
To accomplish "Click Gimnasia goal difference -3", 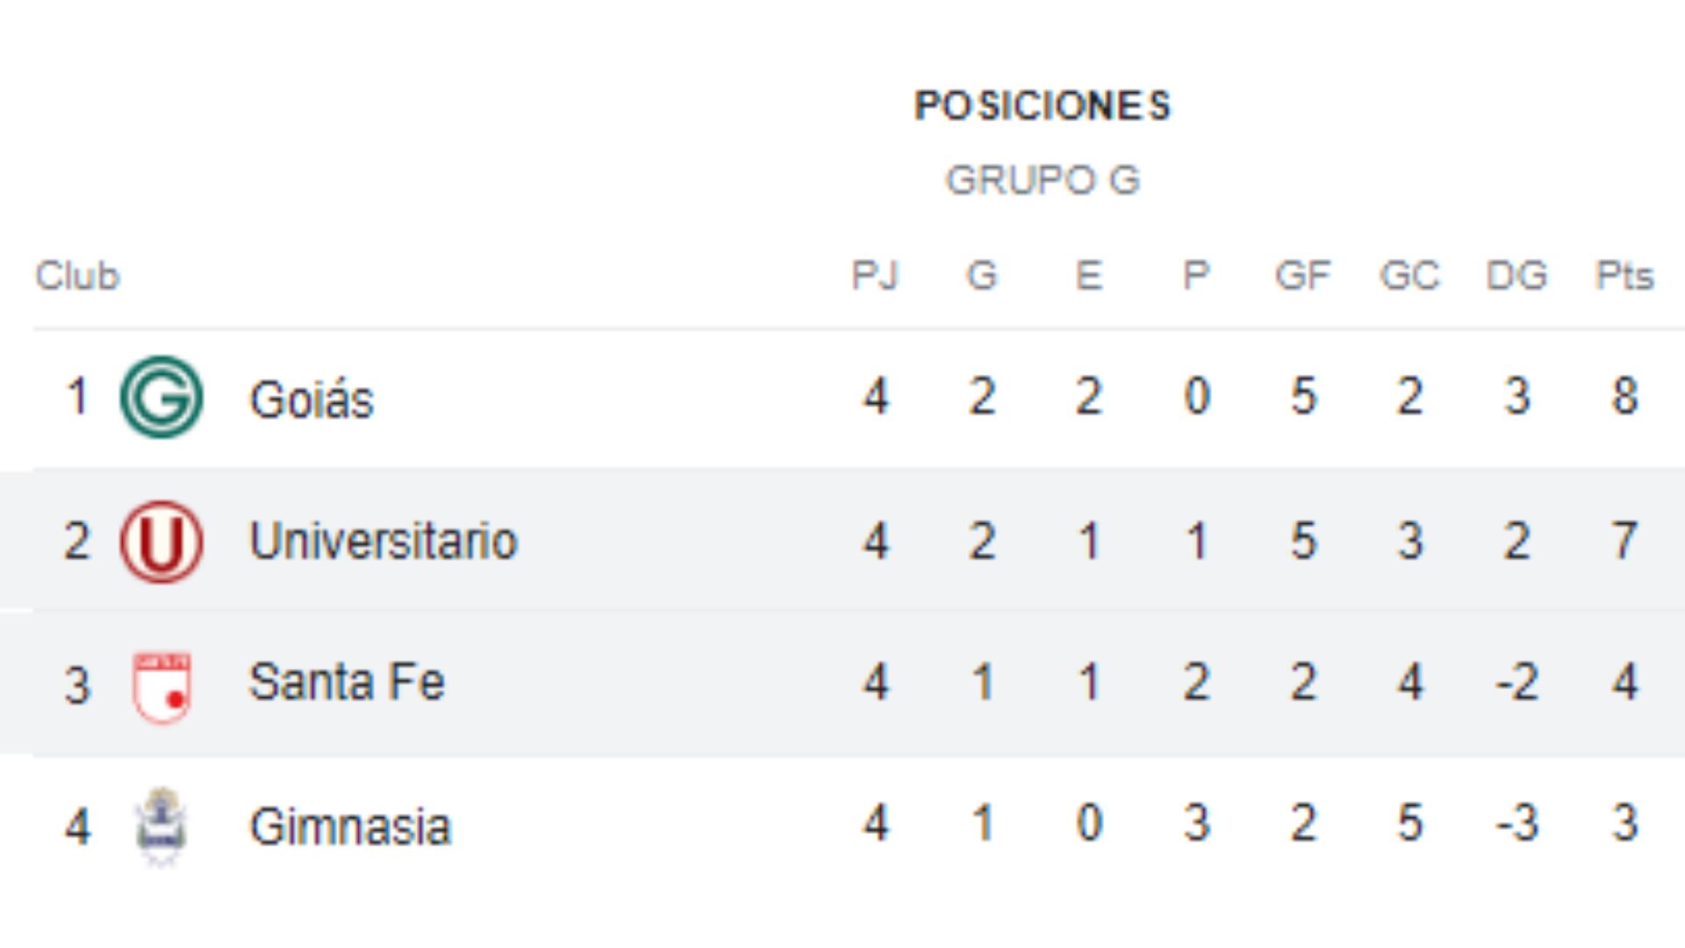I will [1516, 824].
